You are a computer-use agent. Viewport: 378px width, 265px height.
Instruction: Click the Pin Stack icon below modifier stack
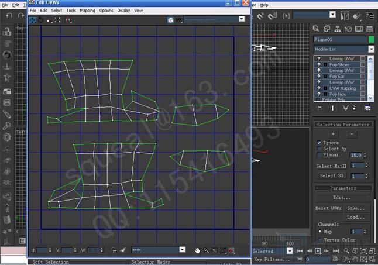tap(320, 108)
